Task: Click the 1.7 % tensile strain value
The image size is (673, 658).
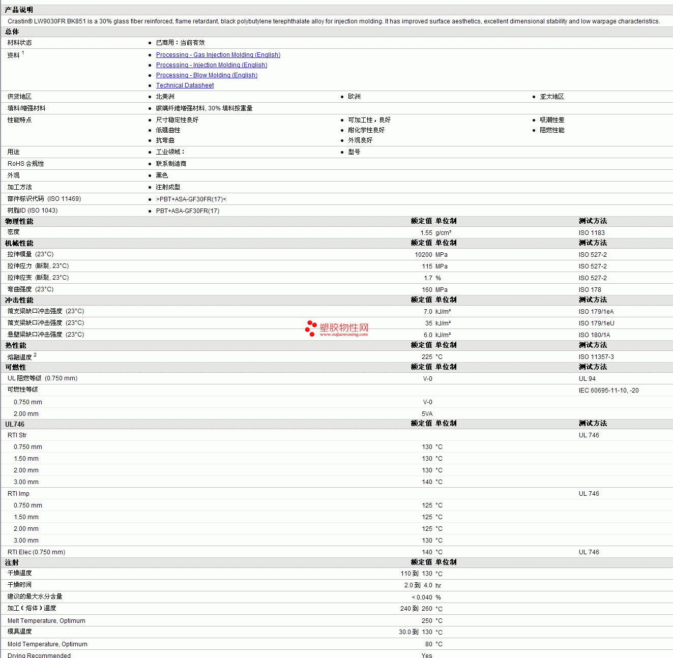Action: [x=432, y=278]
